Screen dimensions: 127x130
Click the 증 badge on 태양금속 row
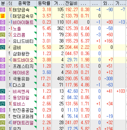click(x=3, y=10)
